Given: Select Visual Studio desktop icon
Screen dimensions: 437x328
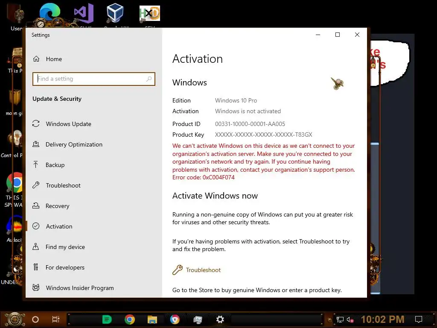Looking at the screenshot, I should [83, 14].
